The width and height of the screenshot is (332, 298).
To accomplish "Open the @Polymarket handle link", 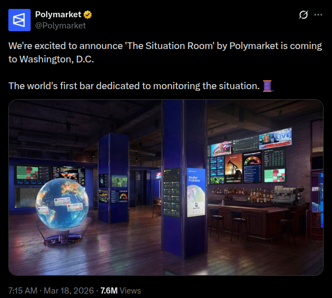I will 61,26.
